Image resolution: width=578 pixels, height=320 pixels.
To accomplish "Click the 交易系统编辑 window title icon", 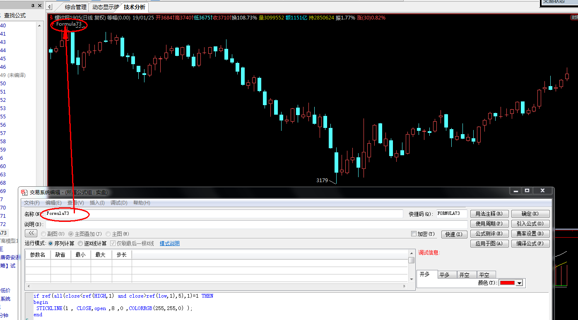I will click(24, 192).
